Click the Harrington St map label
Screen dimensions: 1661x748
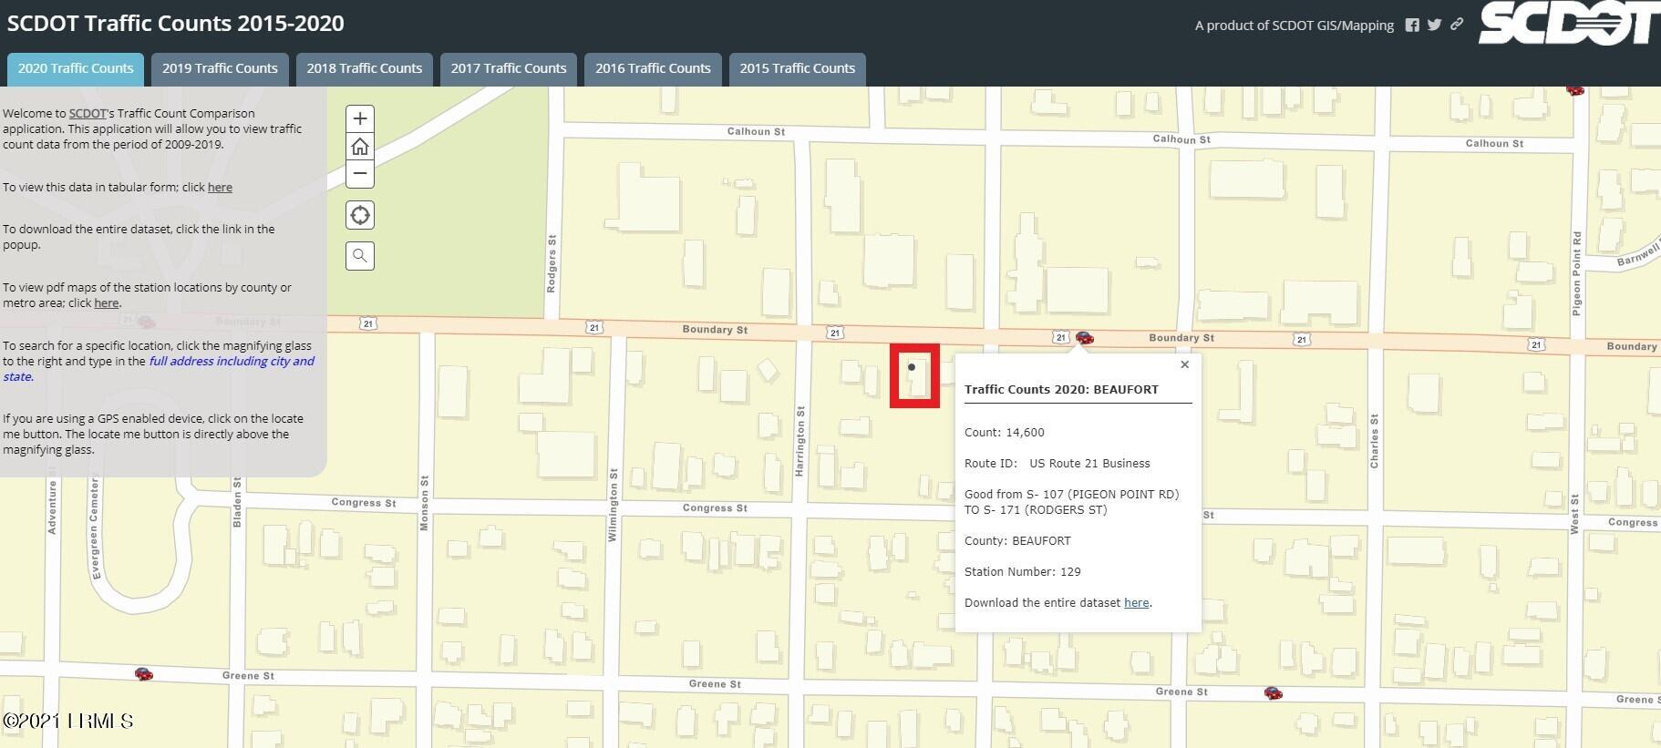pos(800,441)
